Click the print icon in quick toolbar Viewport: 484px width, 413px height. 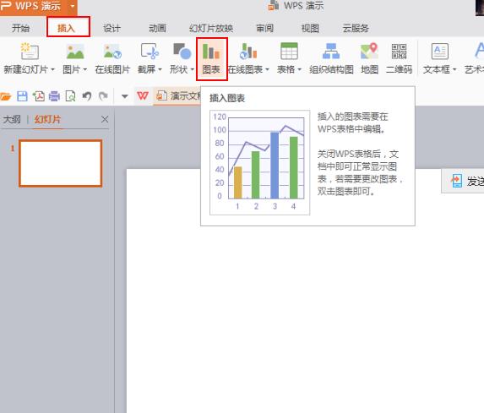pos(54,96)
